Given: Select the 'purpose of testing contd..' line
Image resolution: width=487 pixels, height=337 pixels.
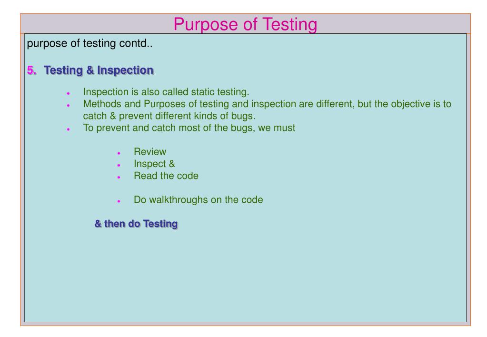Looking at the screenshot, I should pyautogui.click(x=90, y=43).
